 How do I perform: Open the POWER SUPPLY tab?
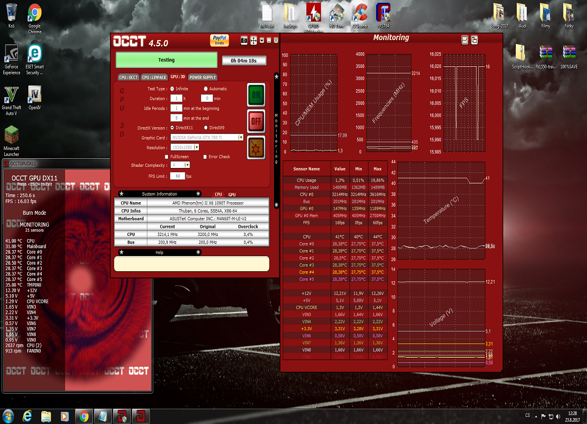202,77
